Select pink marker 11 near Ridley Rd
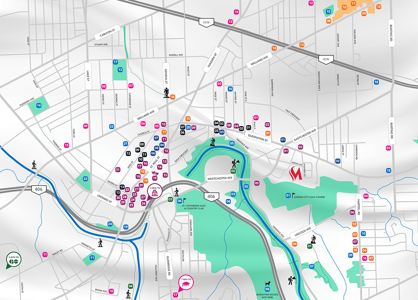Image resolution: width=418 pixels, height=300 pixels. pyautogui.click(x=45, y=254)
